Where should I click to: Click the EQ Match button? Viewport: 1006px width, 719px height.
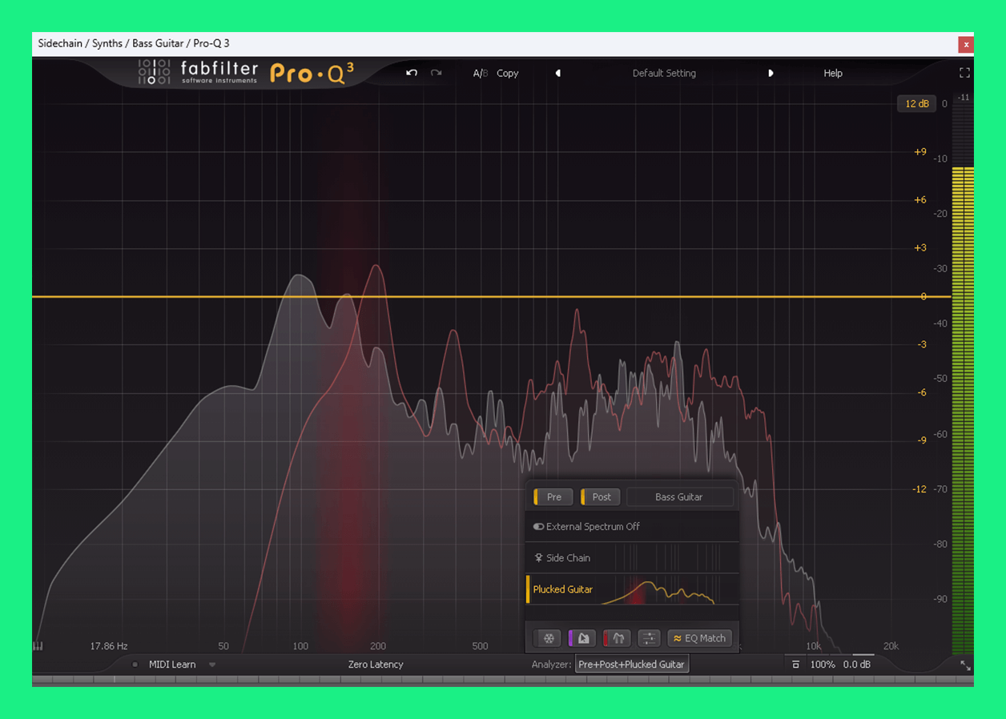point(699,638)
